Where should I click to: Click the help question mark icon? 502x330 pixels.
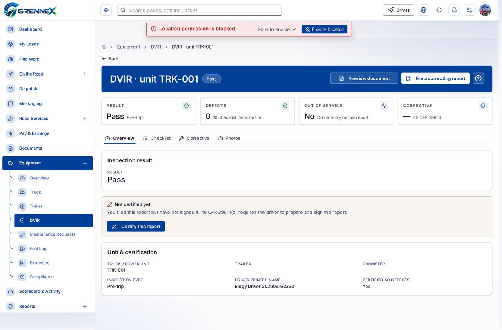478,78
